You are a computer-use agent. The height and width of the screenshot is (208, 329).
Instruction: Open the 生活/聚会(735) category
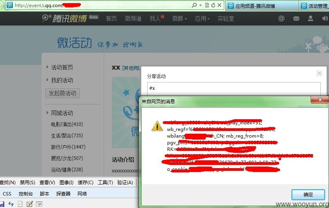tap(67, 135)
